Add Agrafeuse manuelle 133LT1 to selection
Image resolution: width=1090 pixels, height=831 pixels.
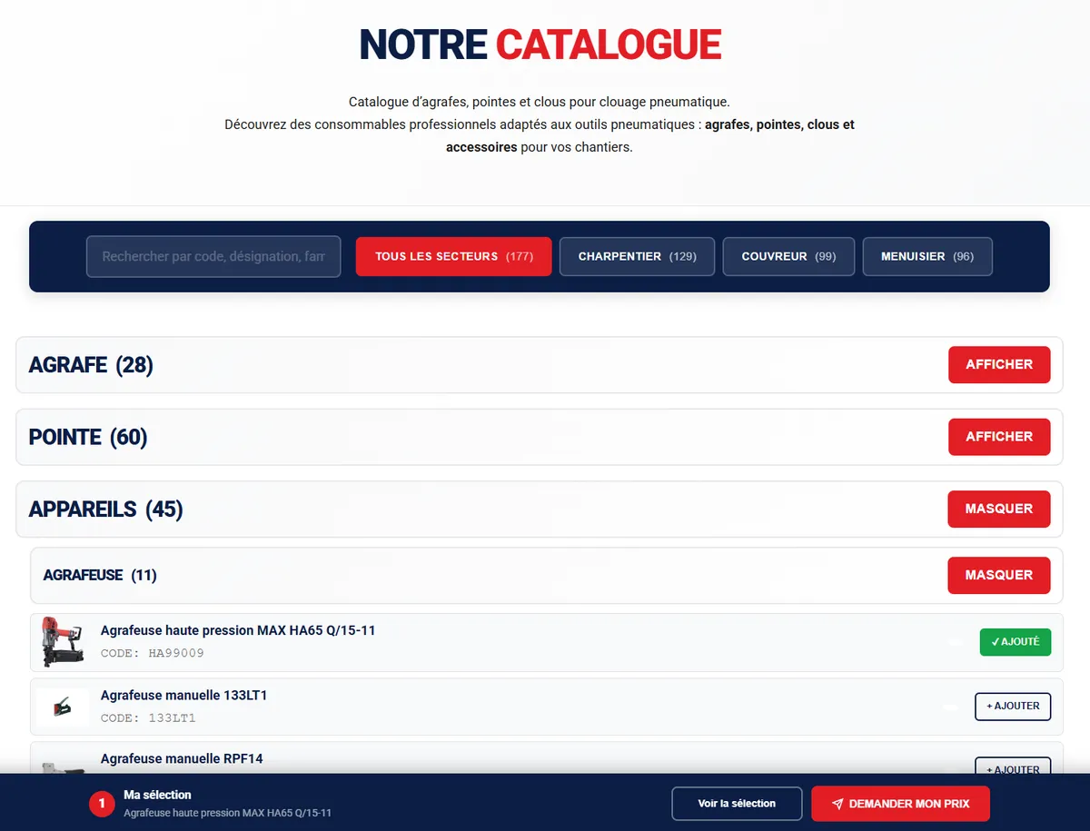click(1013, 706)
